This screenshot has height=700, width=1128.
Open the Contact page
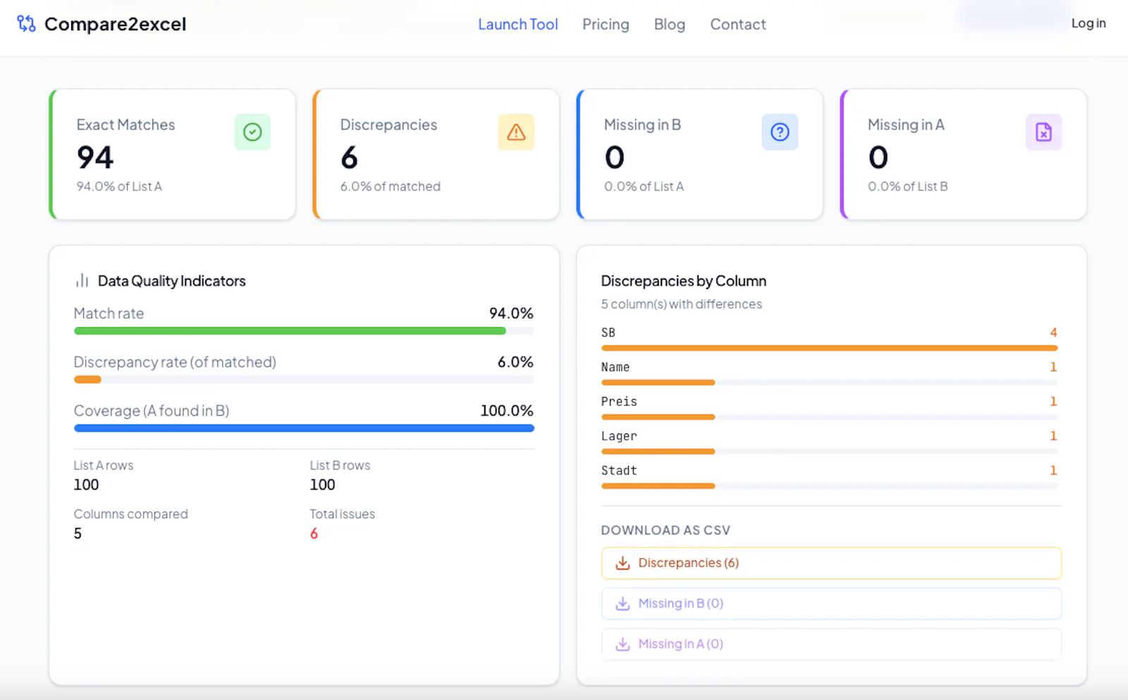click(x=738, y=24)
